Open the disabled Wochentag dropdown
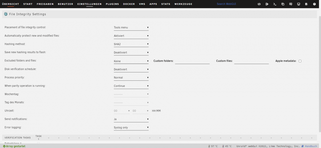Viewport: 321px width, 148px height. 131,94
